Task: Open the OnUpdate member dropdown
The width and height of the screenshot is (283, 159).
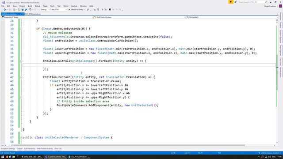Action: 232,17
